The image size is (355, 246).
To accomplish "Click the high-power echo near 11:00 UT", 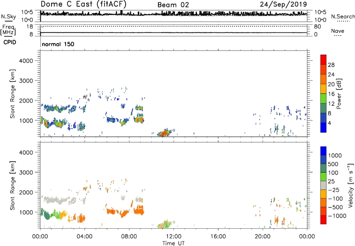I will point(165,133).
